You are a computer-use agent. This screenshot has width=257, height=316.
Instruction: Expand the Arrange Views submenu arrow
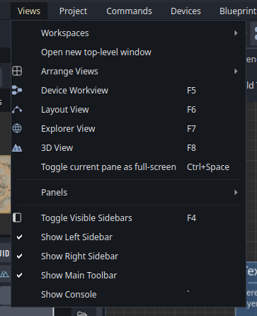[x=236, y=71]
